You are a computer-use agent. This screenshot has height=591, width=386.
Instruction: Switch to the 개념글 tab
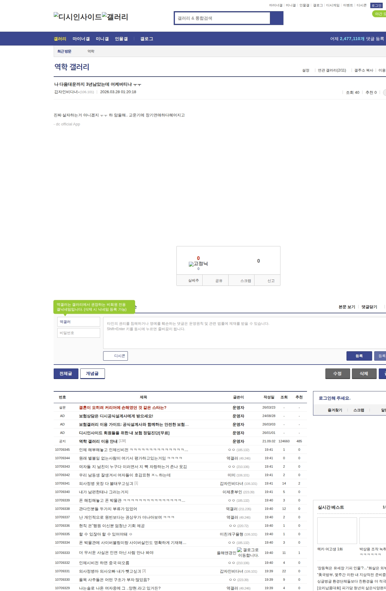click(93, 374)
